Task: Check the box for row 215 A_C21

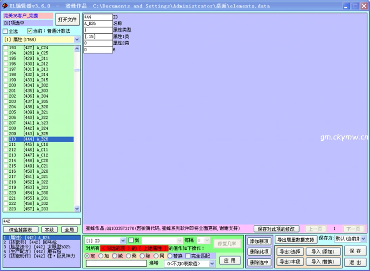Action: [x=6, y=166]
